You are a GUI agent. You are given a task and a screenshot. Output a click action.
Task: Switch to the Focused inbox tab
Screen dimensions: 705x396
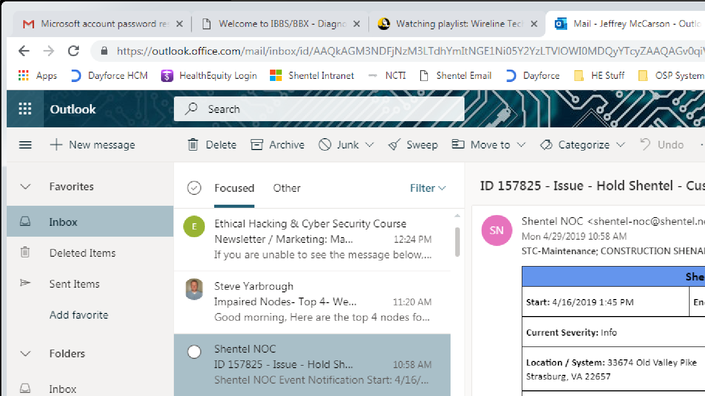point(234,188)
